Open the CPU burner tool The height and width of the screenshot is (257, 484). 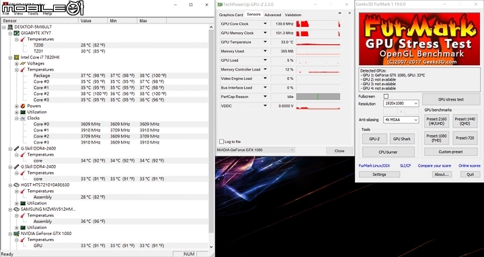389,152
